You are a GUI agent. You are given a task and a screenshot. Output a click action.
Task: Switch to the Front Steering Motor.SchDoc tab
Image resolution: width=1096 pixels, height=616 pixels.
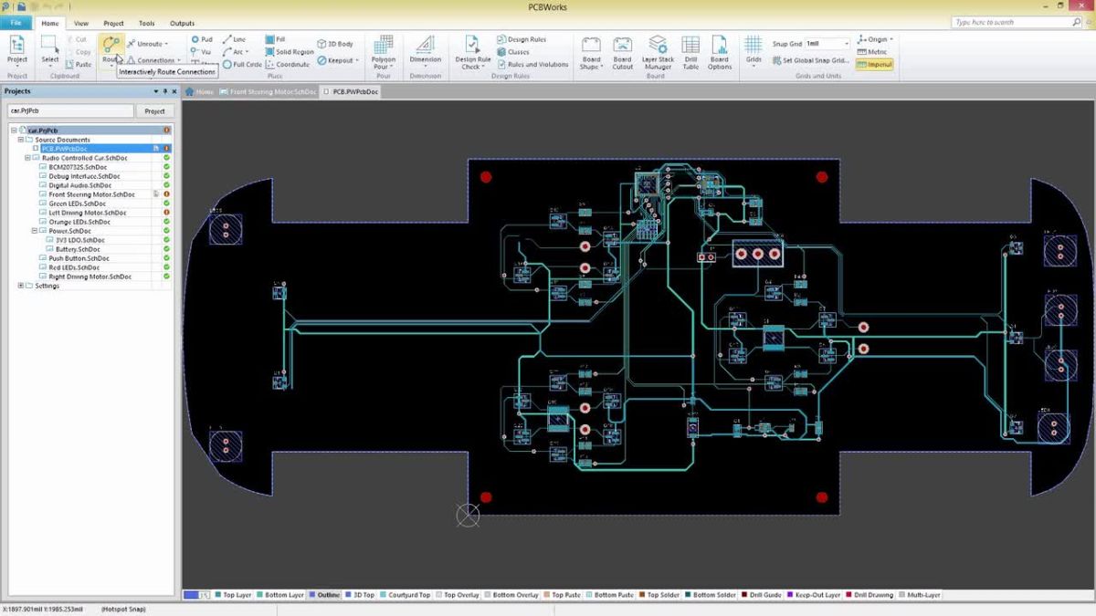(x=269, y=91)
